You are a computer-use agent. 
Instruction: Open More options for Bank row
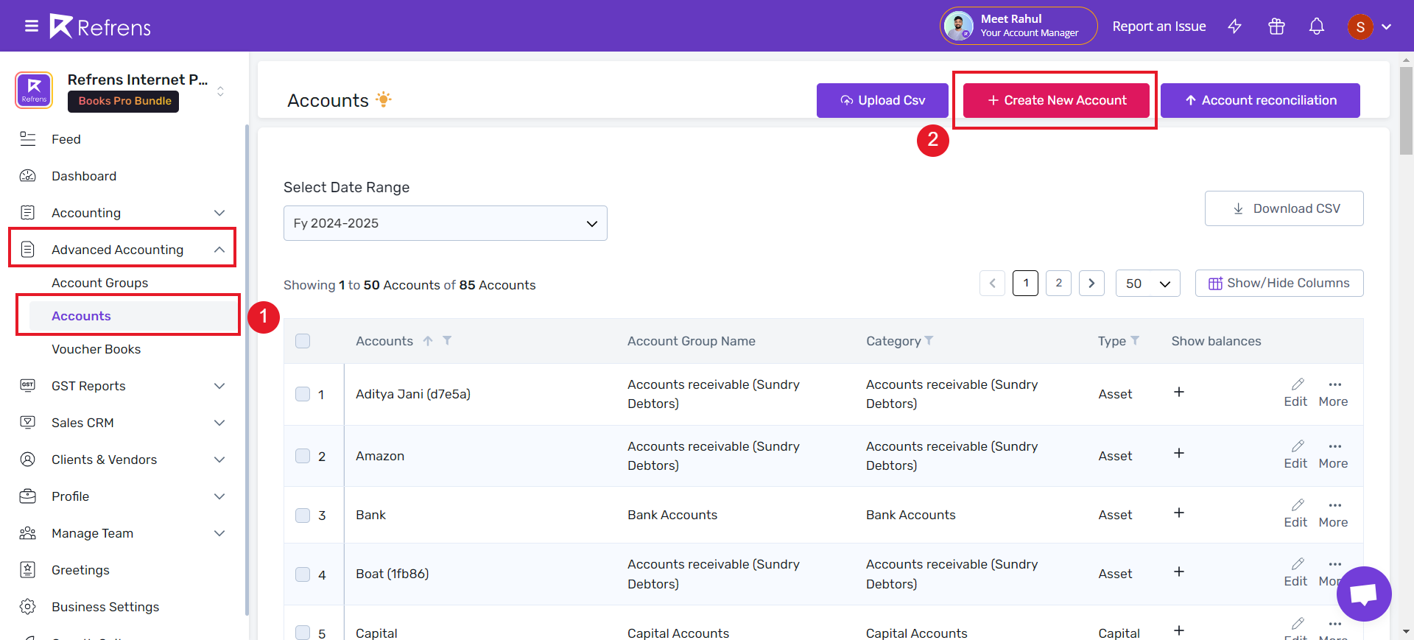click(x=1334, y=514)
